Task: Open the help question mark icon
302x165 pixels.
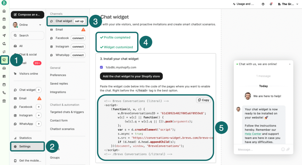Action: [263, 4]
